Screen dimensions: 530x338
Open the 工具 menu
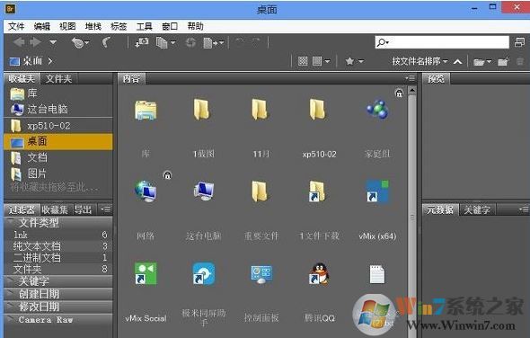(145, 26)
